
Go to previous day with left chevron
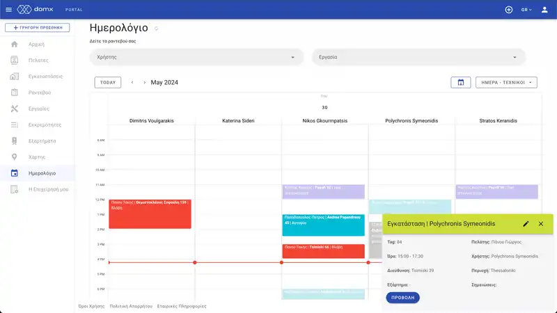pos(132,82)
